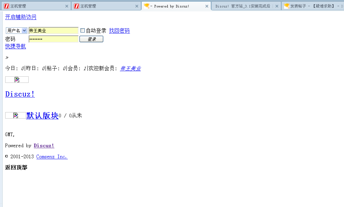Viewport: 344px width, 207px height.
Task: Click broken image beside 默认版块
Action: pos(16,115)
